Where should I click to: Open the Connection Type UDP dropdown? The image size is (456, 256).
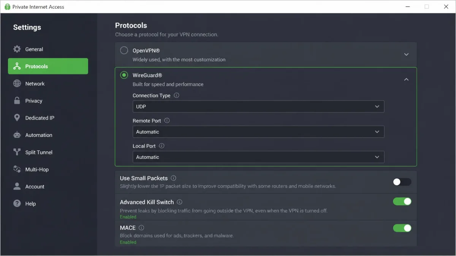tap(258, 107)
